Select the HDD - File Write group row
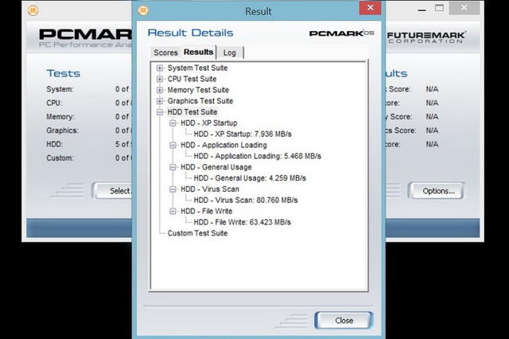 pos(206,212)
